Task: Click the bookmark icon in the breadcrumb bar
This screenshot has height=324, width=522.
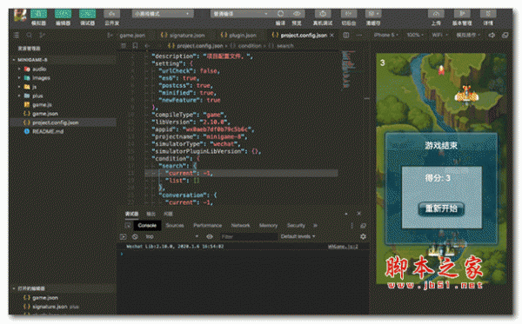Action: (x=135, y=45)
